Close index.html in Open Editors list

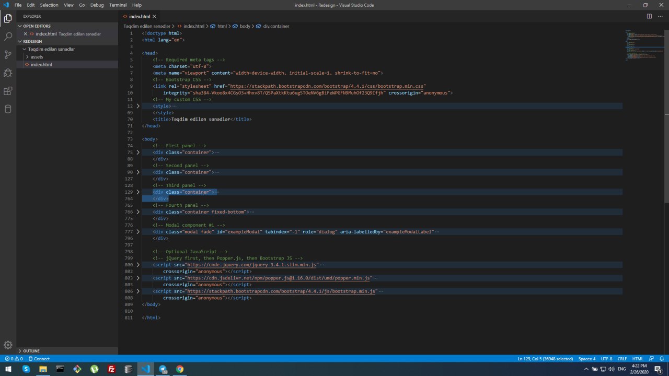click(x=25, y=34)
